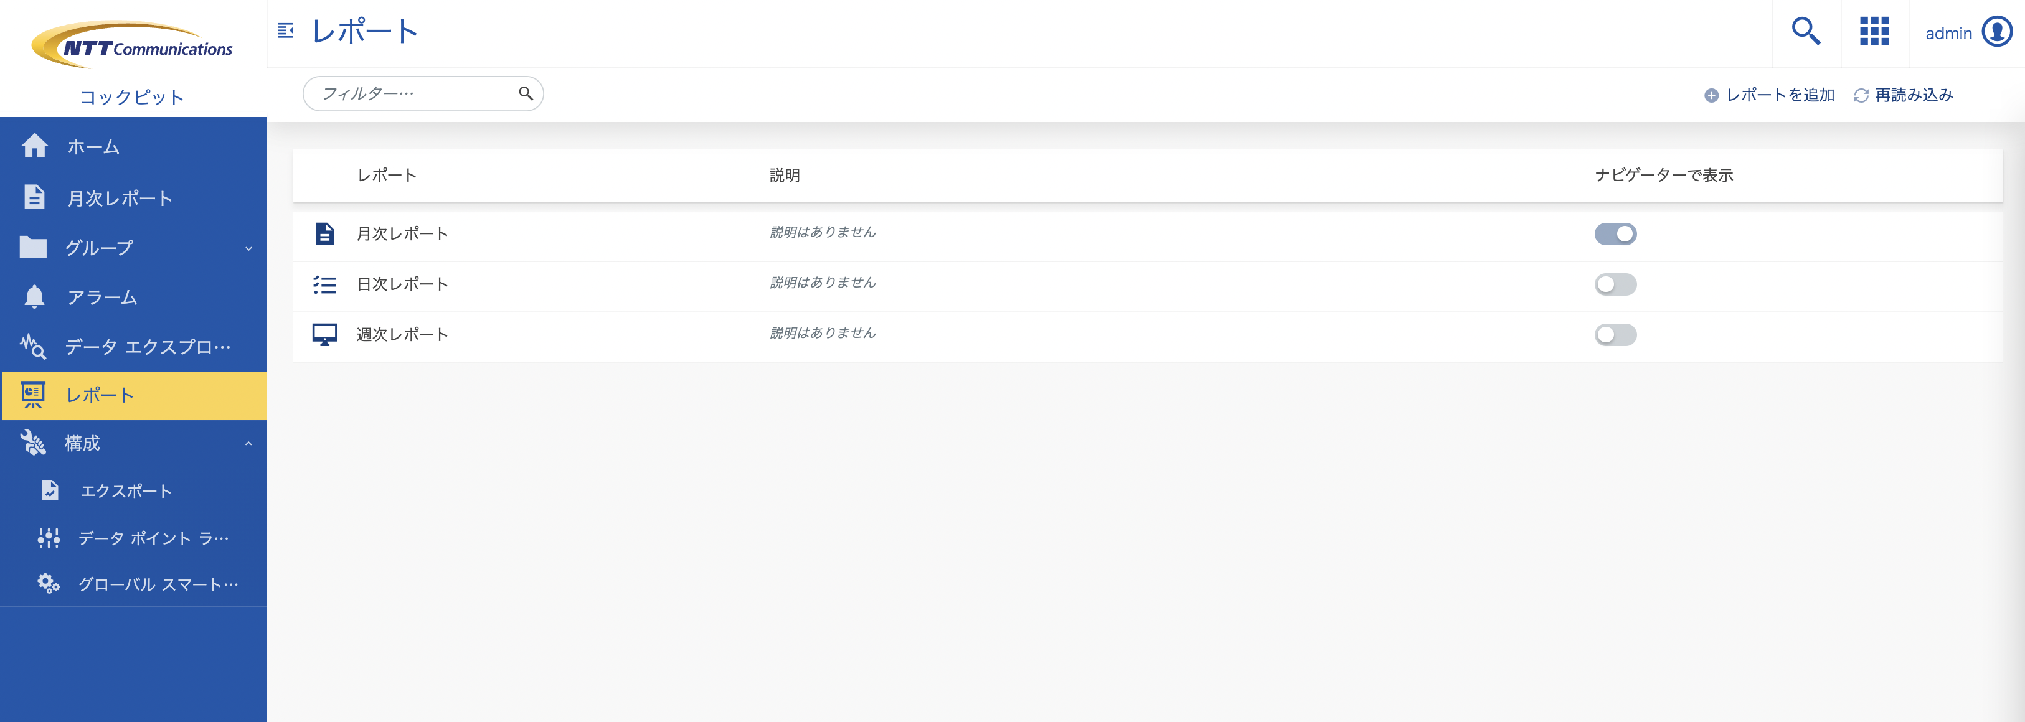Click the ナビゲーターで表示 column header
The width and height of the screenshot is (2025, 722).
pos(1664,175)
